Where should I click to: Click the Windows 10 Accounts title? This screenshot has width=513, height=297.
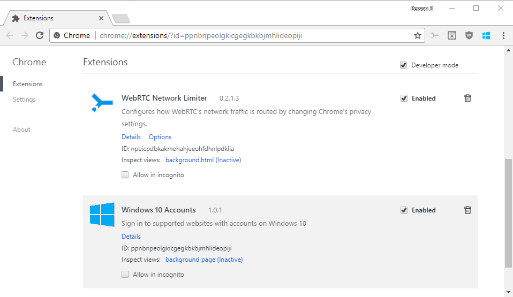159,210
